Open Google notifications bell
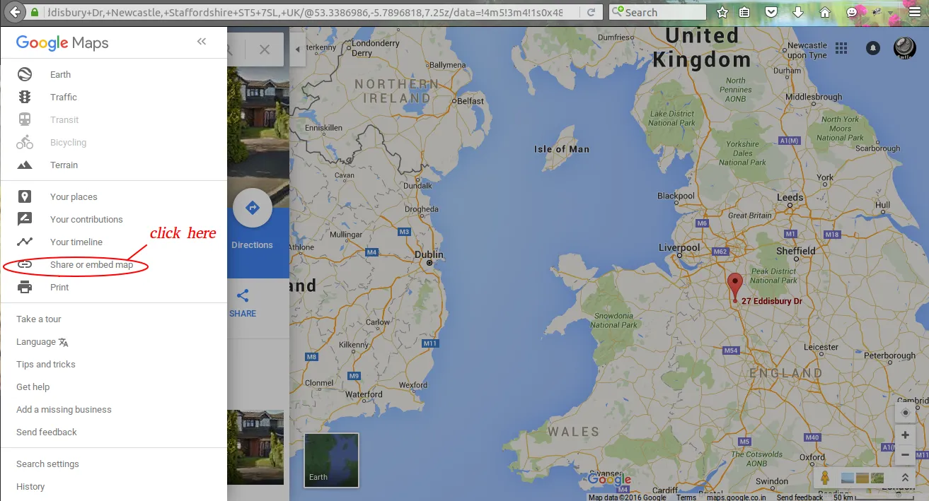 click(x=873, y=48)
